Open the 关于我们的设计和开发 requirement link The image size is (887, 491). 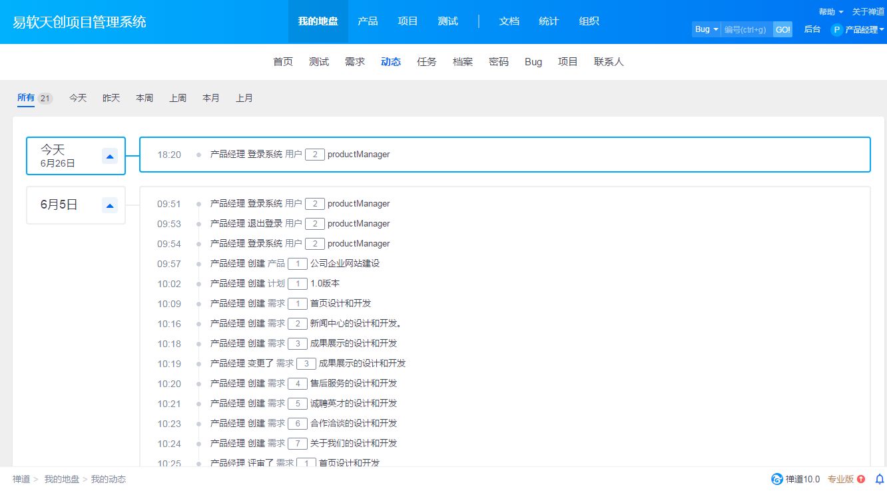click(x=354, y=444)
